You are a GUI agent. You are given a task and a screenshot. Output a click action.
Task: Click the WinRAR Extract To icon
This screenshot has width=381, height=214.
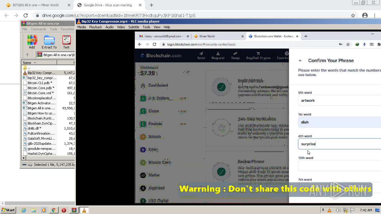coord(49,42)
